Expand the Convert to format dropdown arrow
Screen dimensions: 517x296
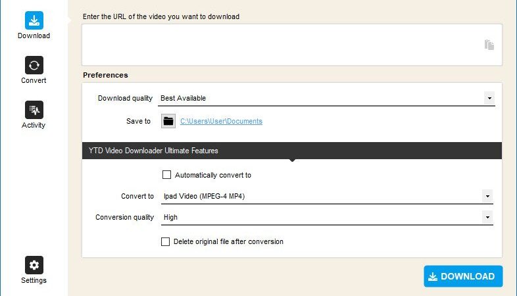(487, 197)
